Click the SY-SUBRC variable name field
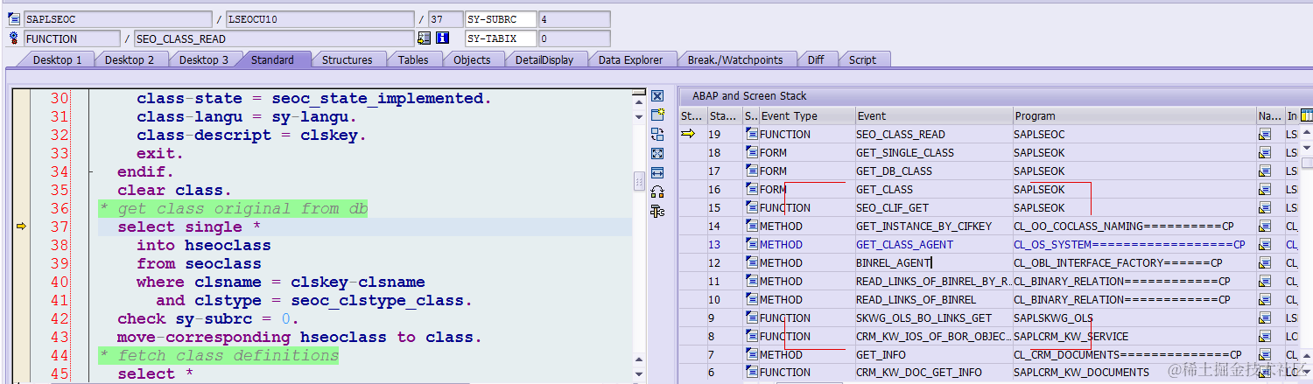The height and width of the screenshot is (384, 1313). point(500,19)
